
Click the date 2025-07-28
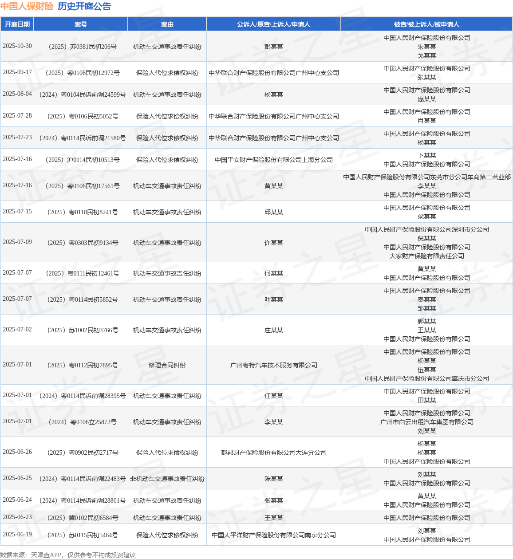pyautogui.click(x=17, y=116)
